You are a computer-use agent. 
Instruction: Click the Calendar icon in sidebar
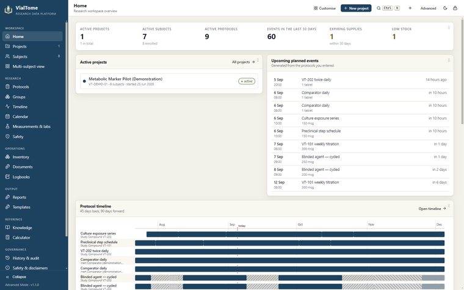click(x=8, y=117)
